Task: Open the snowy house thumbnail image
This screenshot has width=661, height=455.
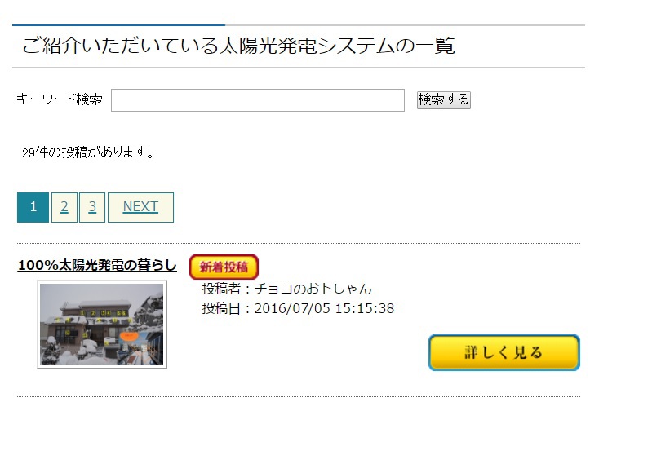Action: (x=102, y=324)
